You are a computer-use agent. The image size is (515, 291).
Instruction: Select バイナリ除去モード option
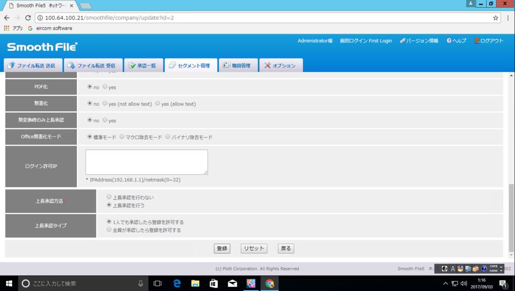(168, 136)
